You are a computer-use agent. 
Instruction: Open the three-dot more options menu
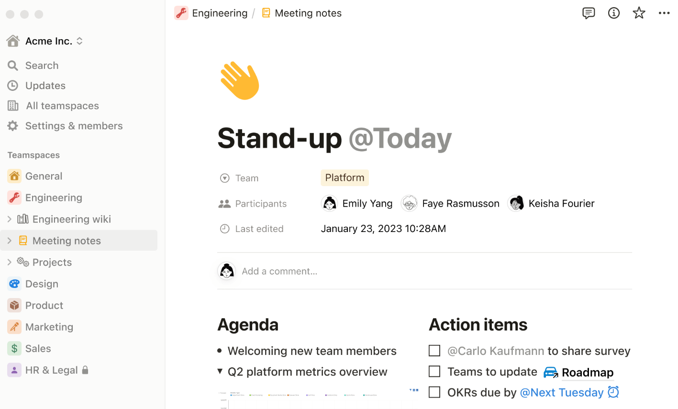(664, 13)
